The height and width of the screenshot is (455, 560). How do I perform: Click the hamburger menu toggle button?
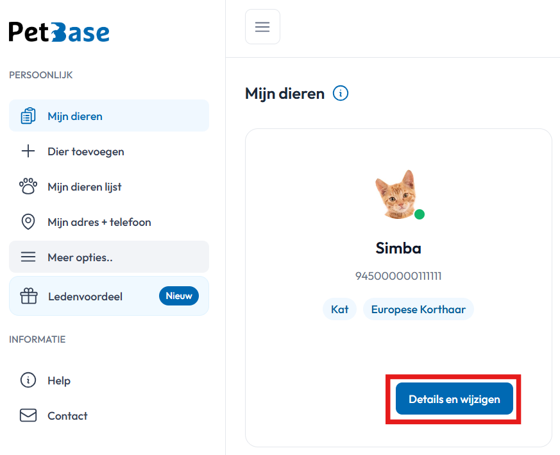pyautogui.click(x=262, y=27)
